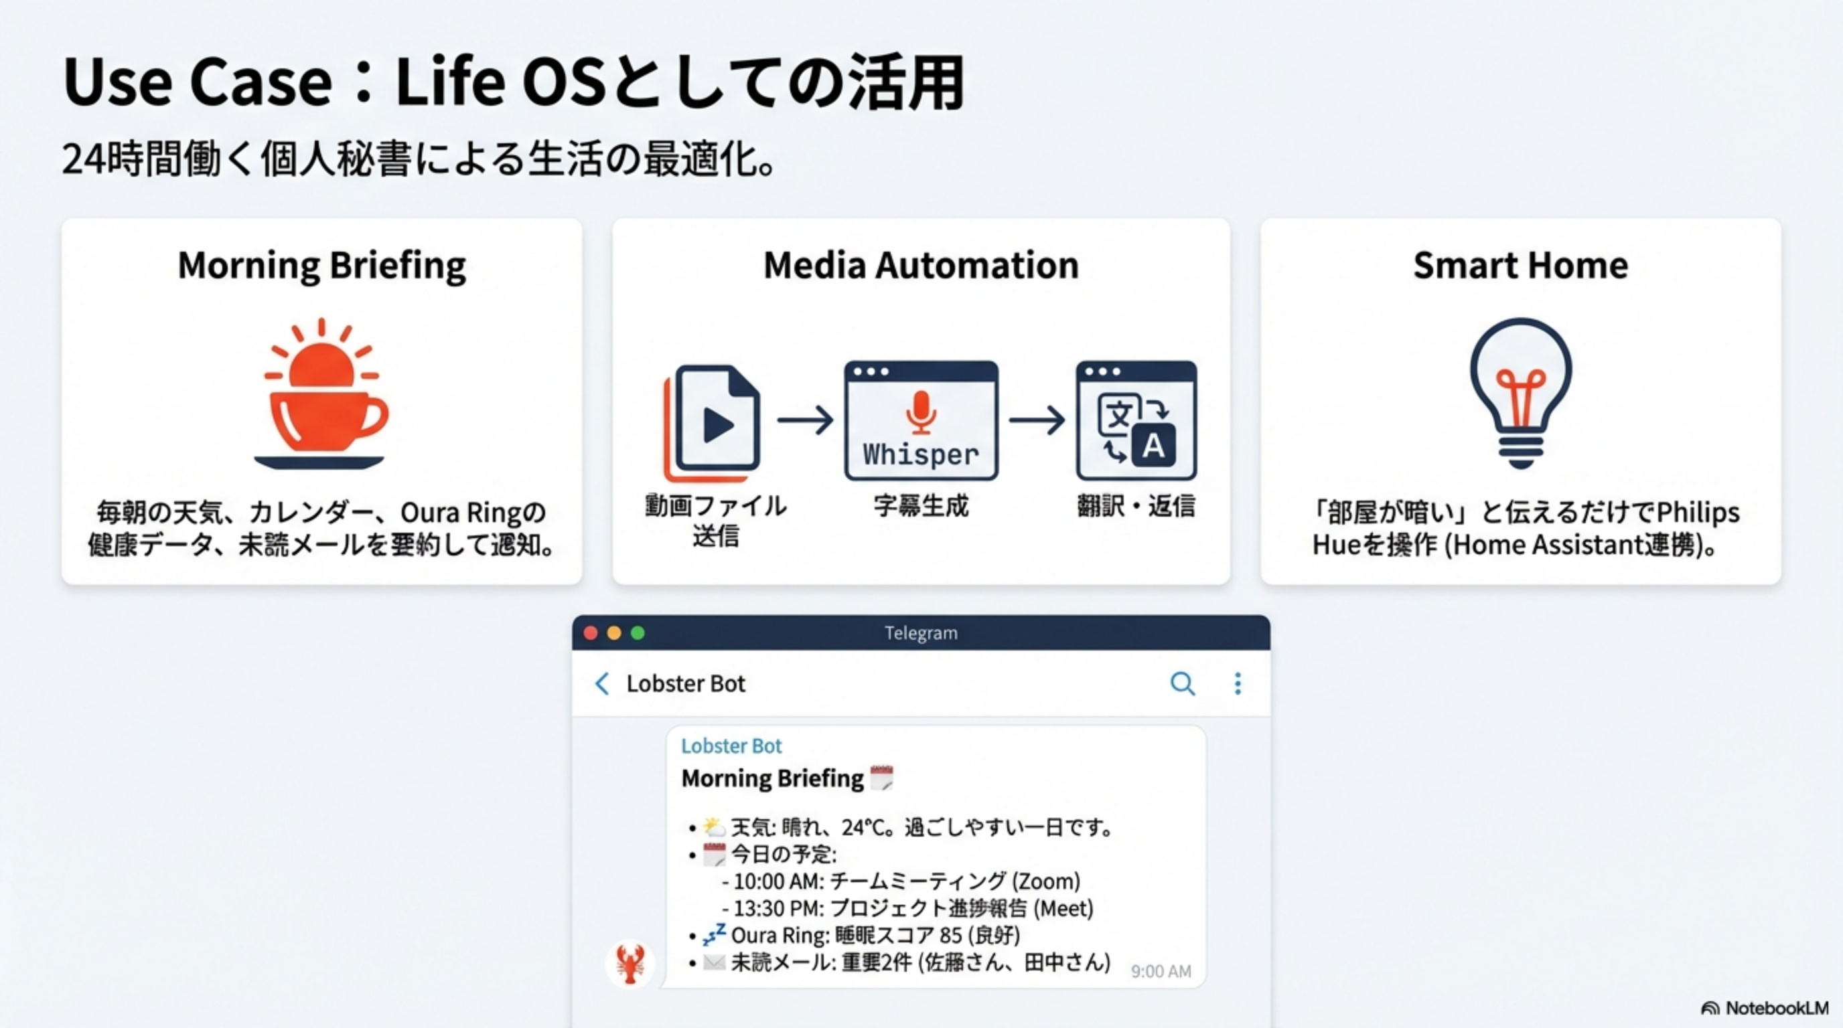Click the Whisper microphone window icon

click(x=921, y=420)
